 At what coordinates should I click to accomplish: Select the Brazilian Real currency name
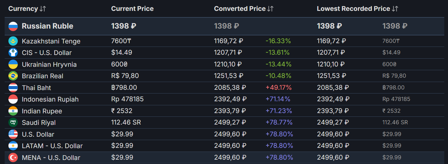[42, 76]
